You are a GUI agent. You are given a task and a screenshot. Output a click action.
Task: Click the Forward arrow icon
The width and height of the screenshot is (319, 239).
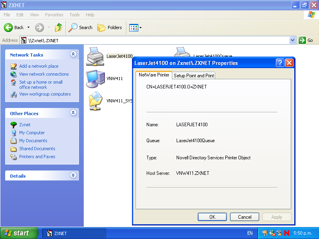click(x=39, y=27)
